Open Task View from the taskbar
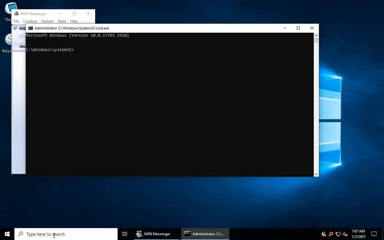384x240 pixels. [x=125, y=234]
